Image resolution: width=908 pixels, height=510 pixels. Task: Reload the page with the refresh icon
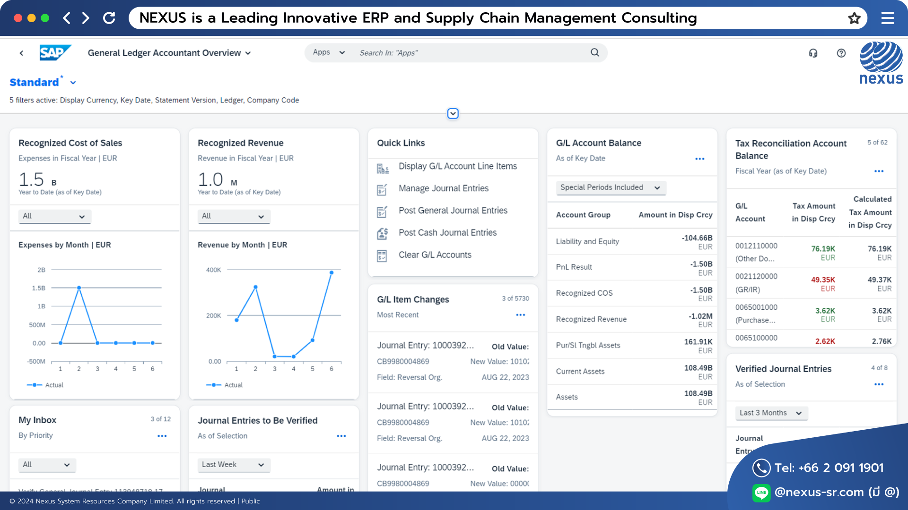point(109,18)
